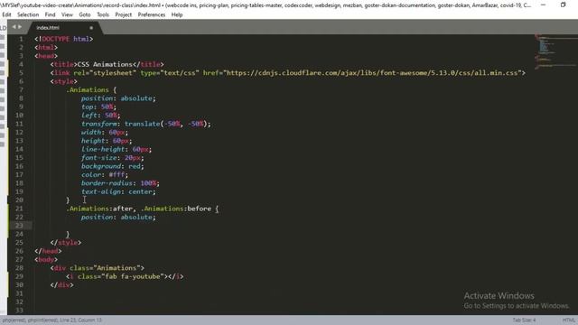This screenshot has width=578, height=325.
Task: Open the Help menu
Action: [177, 14]
